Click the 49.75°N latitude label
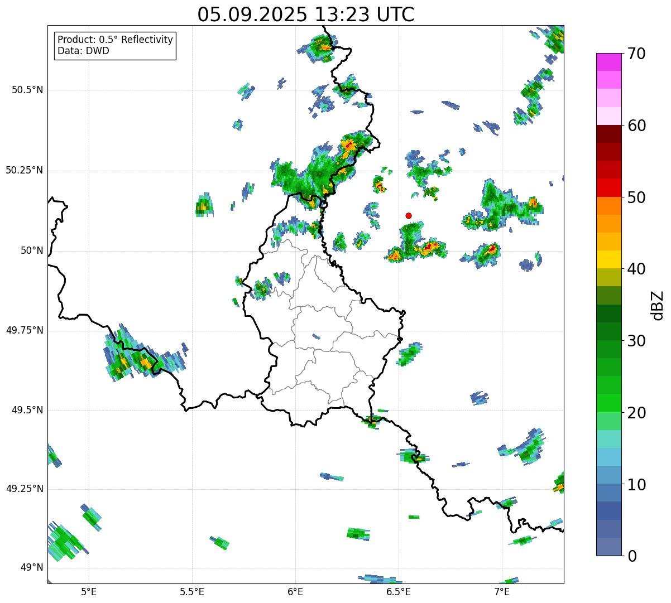671x603 pixels. [x=25, y=330]
